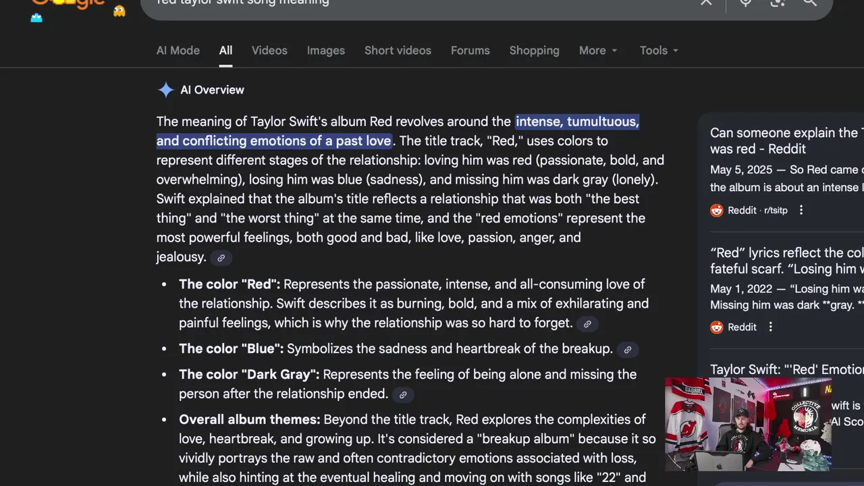This screenshot has width=864, height=486.
Task: Open source link icon after "so hard to forget"
Action: (x=587, y=324)
